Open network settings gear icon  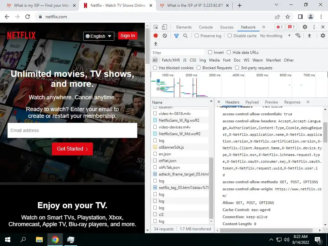pos(323,36)
